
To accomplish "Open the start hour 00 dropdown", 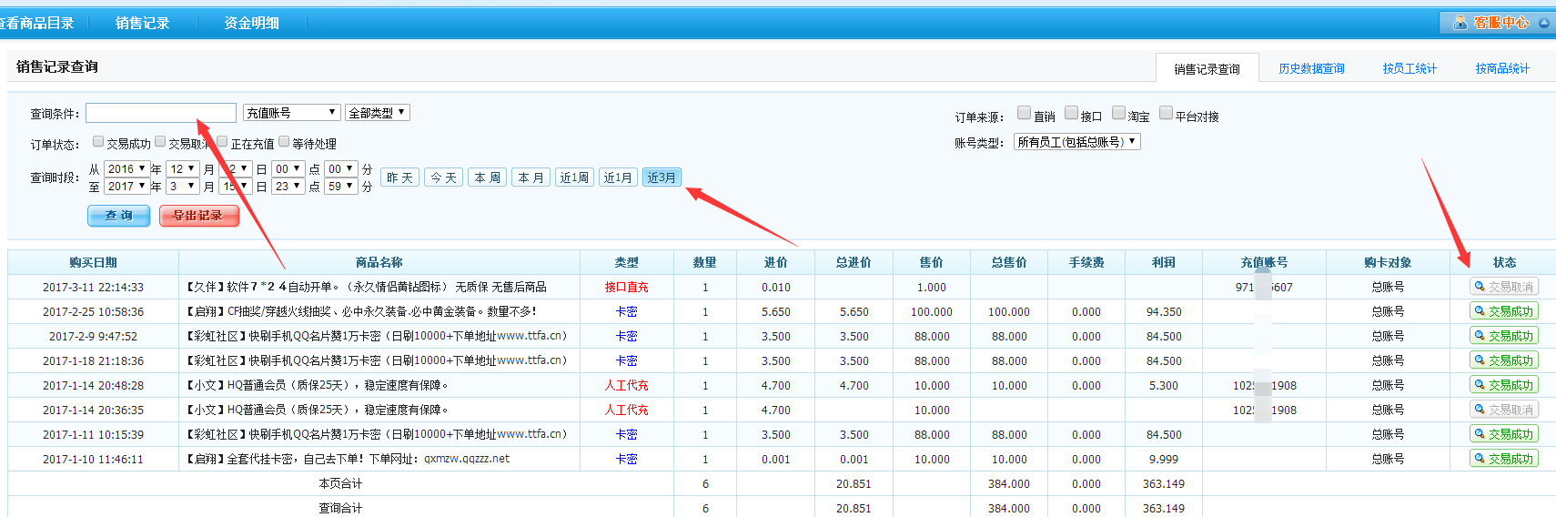I will click(x=288, y=169).
